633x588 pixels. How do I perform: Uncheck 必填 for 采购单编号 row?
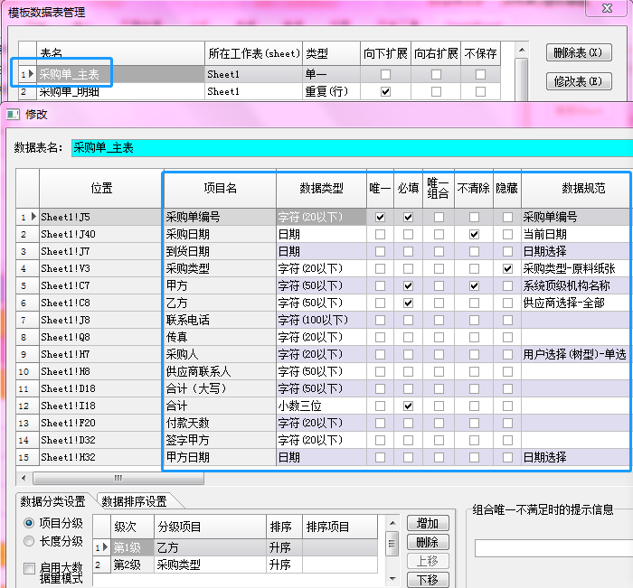[x=408, y=218]
